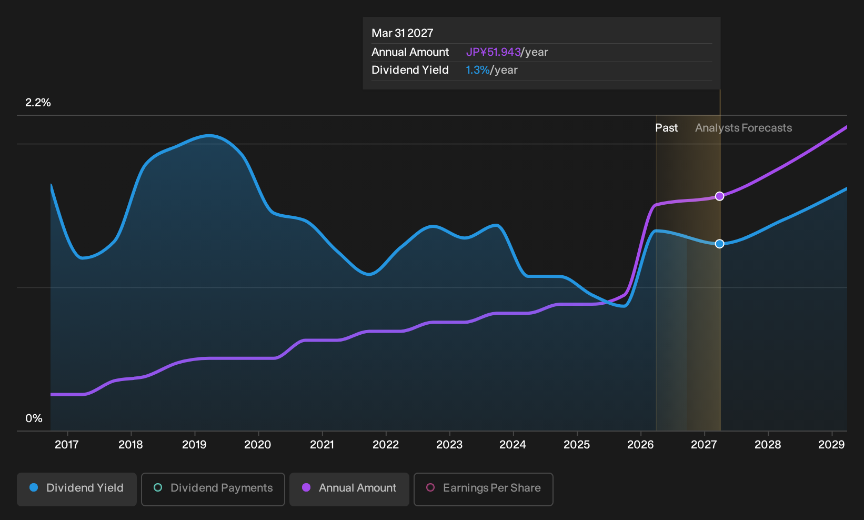Toggle the Annual Amount series
The image size is (864, 520).
click(349, 489)
